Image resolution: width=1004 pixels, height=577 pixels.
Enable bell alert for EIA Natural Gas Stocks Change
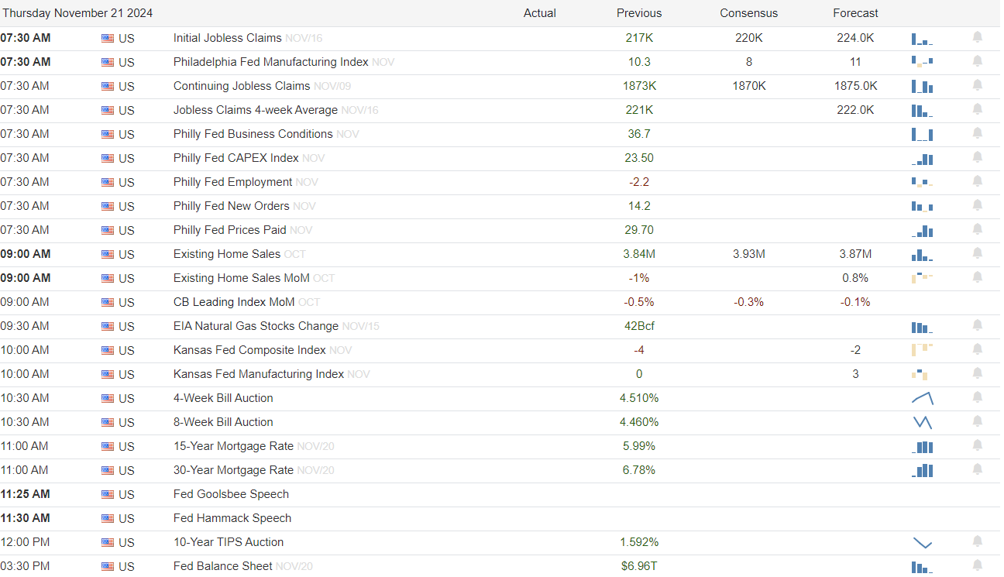pyautogui.click(x=978, y=325)
